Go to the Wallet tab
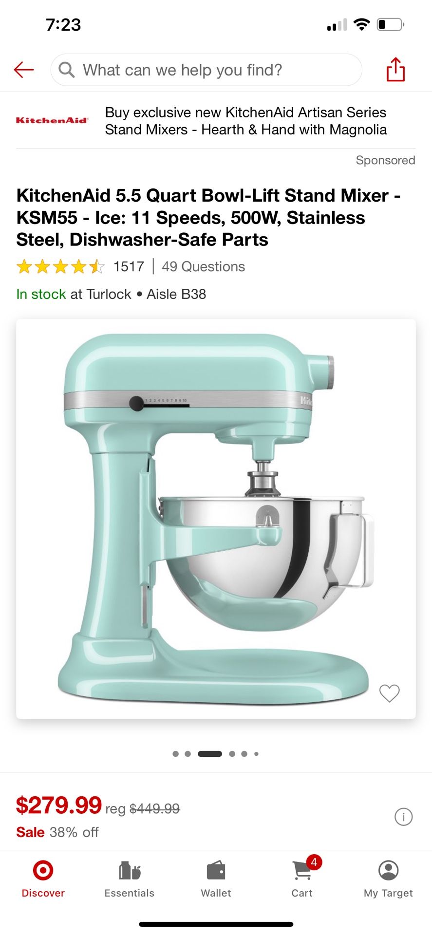Image resolution: width=432 pixels, height=935 pixels. pos(216,879)
